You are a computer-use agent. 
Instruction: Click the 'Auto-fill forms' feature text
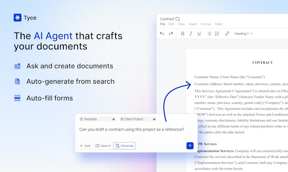[x=50, y=98]
